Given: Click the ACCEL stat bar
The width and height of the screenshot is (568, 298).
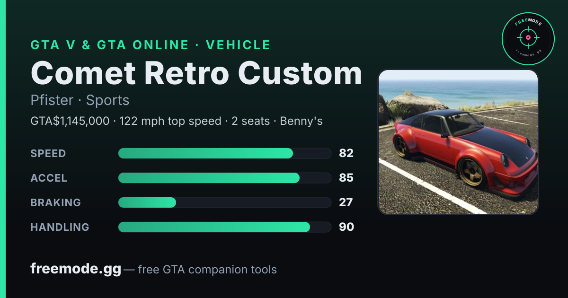Looking at the screenshot, I should [224, 178].
